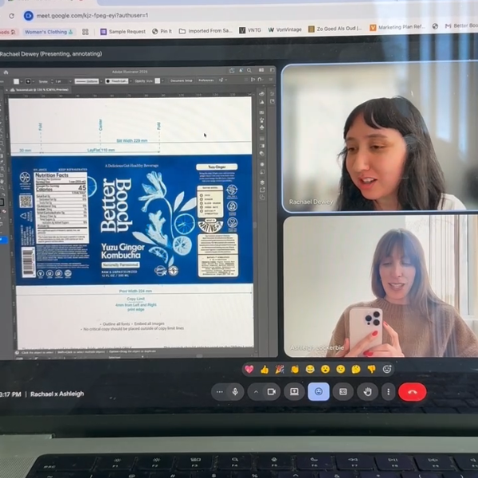Leave the call with red hang-up button
Viewport: 478px width, 478px height.
(x=412, y=392)
